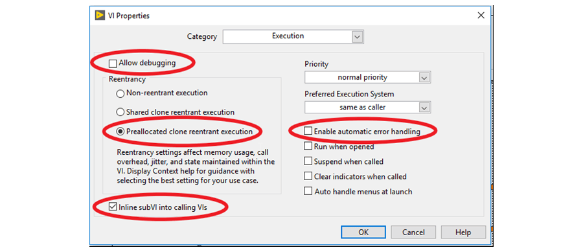Screen dimensions: 583x252
Task: Check Auto handle menus at launch
Action: pos(308,191)
